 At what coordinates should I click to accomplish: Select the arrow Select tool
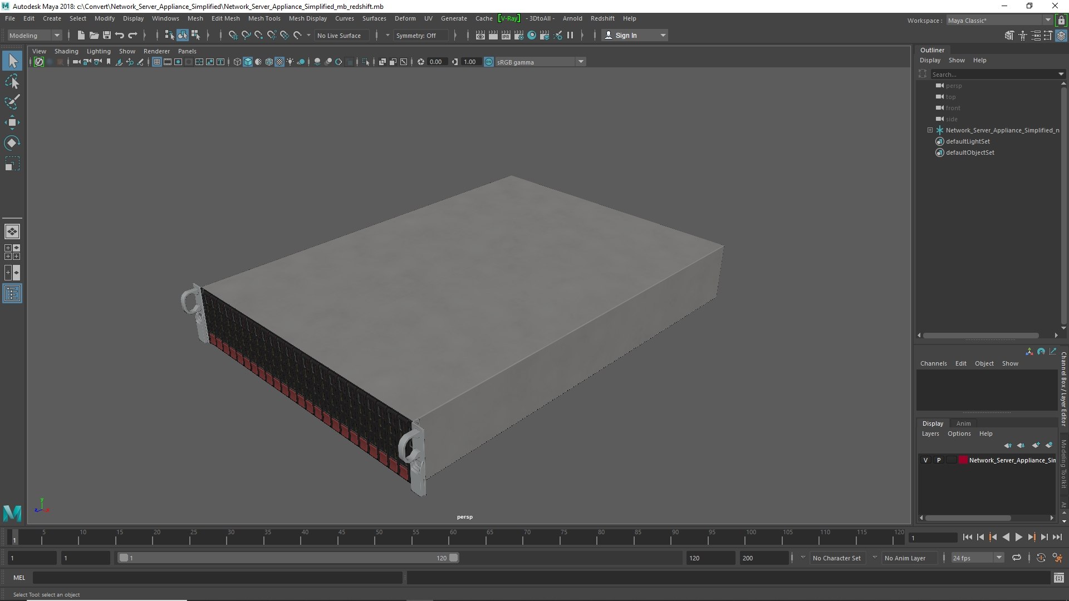12,61
